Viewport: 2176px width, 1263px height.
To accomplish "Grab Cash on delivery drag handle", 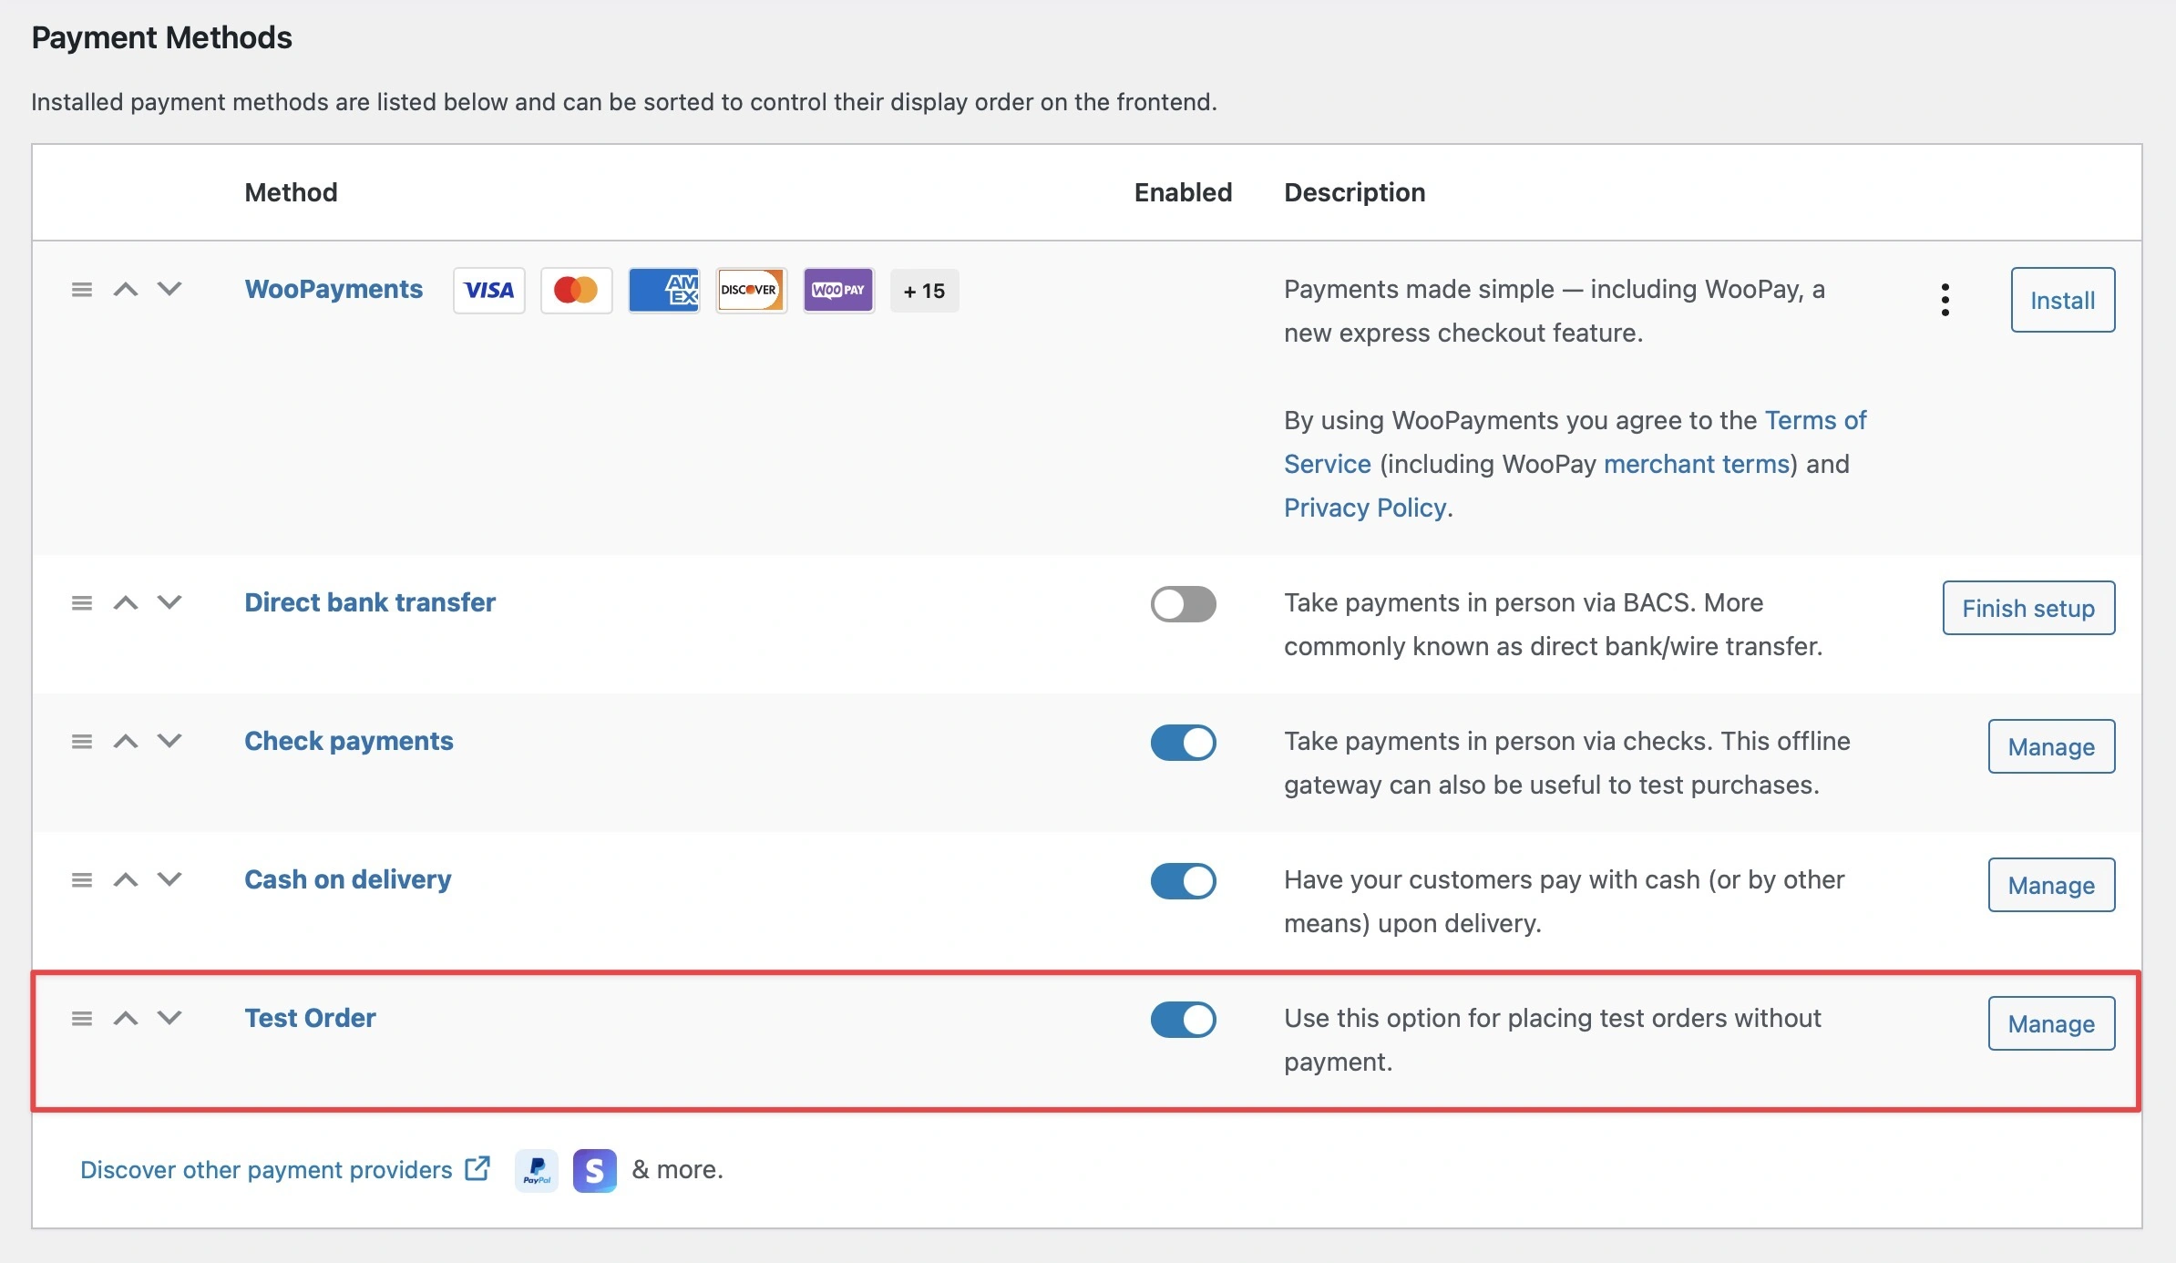I will coord(82,880).
